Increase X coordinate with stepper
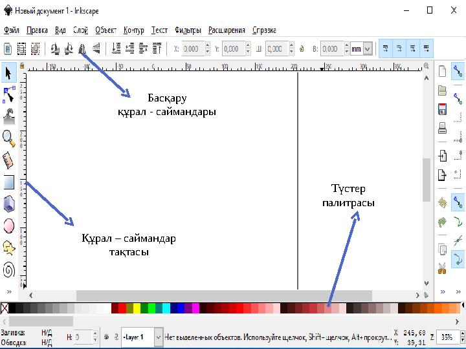Image resolution: width=466 pixels, height=349 pixels. click(x=208, y=45)
